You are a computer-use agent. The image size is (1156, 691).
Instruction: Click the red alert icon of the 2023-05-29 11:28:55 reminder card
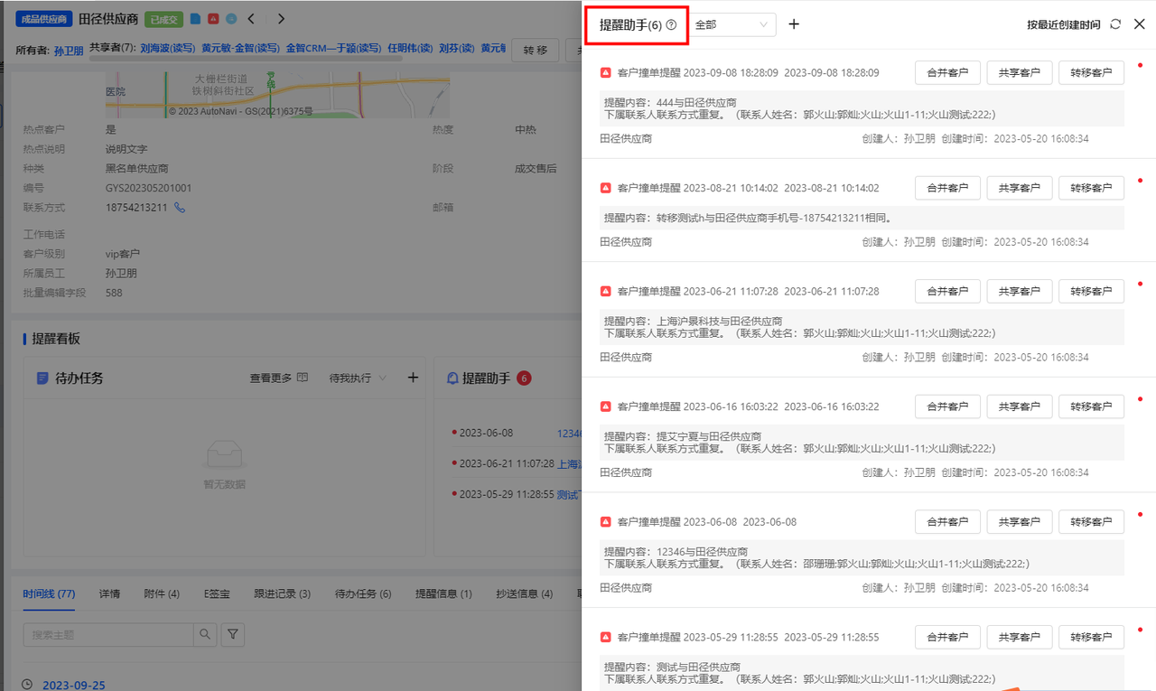[x=606, y=637]
